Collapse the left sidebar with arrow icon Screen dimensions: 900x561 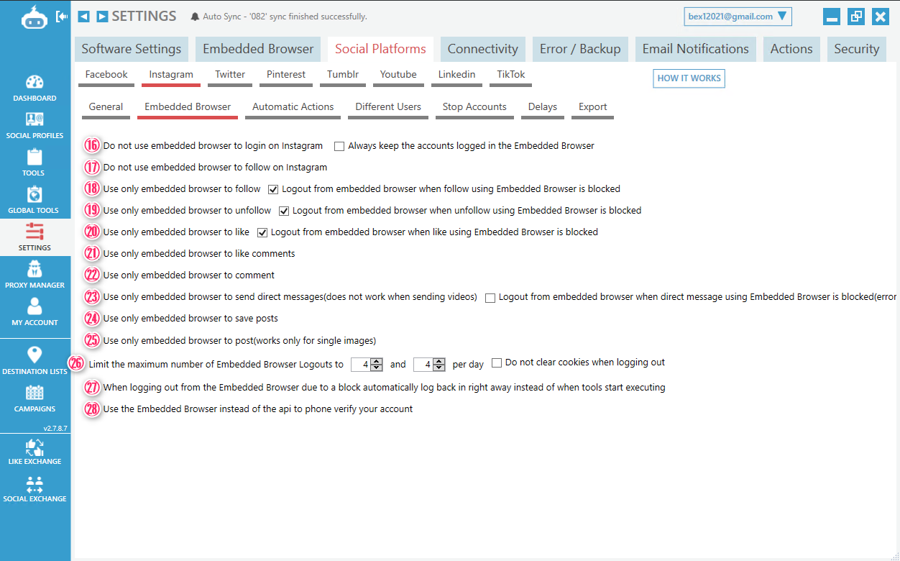(62, 16)
